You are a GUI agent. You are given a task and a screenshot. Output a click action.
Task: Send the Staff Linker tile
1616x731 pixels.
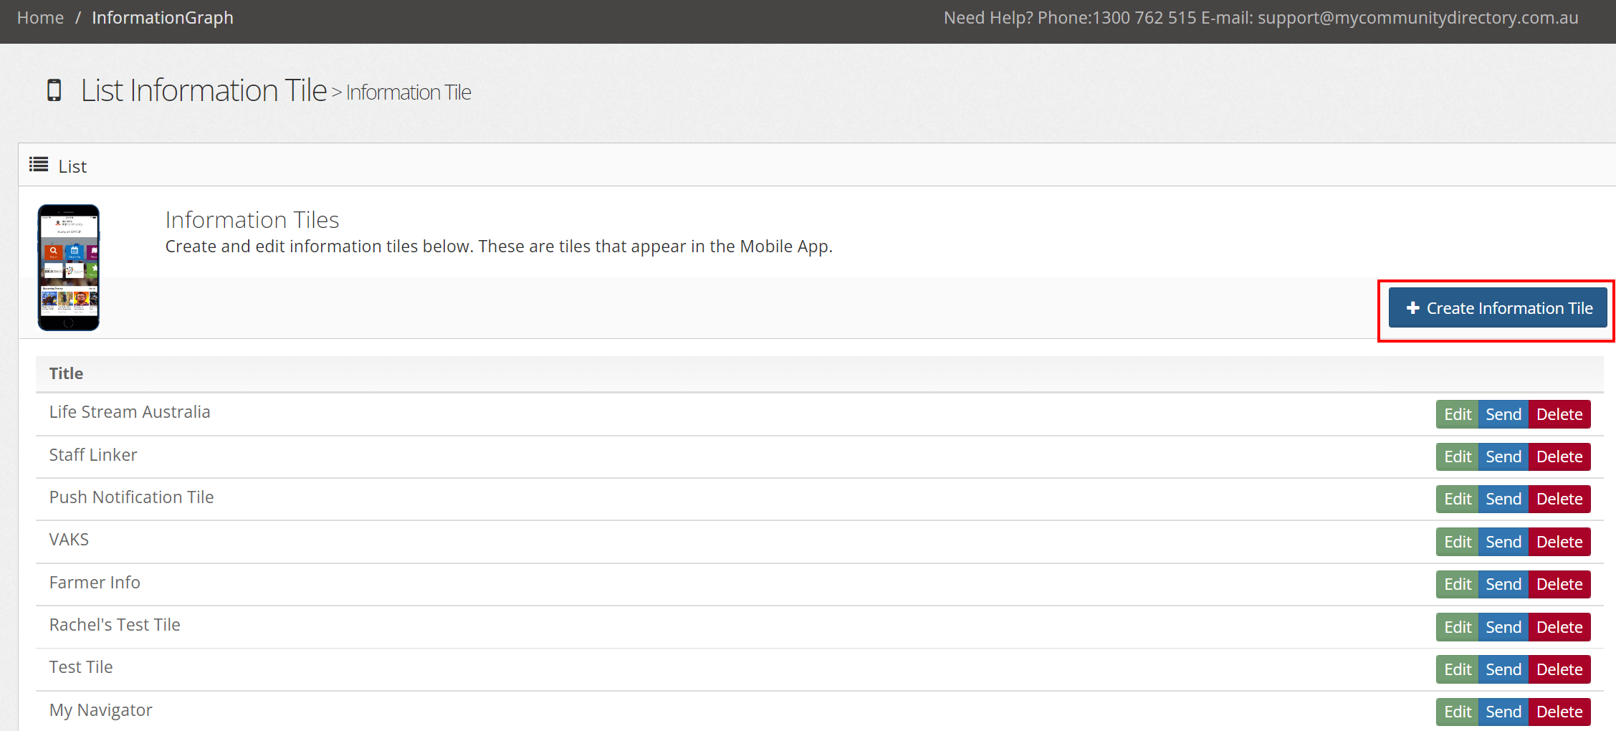[x=1503, y=457]
